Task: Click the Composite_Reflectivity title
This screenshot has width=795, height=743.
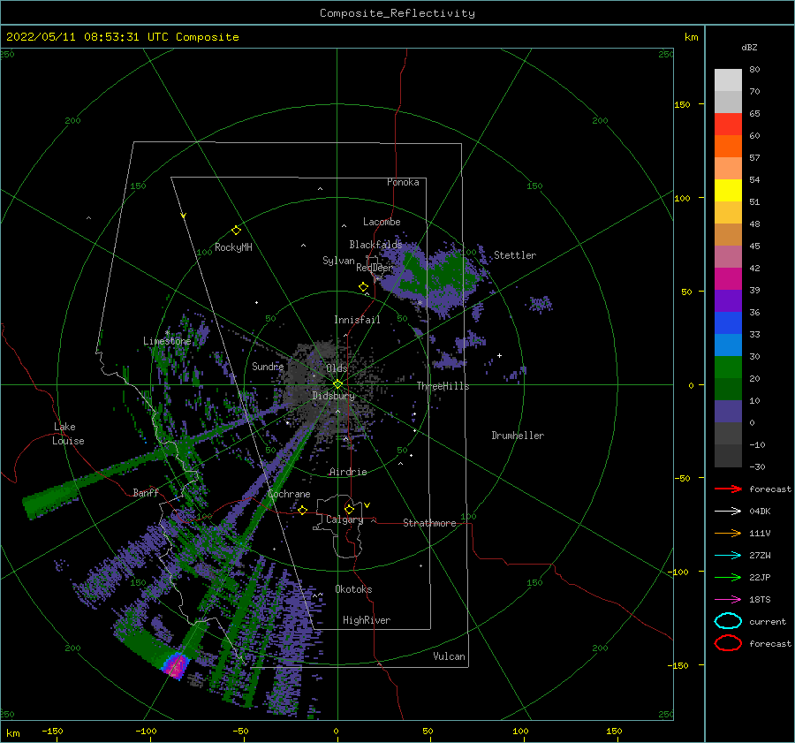Action: tap(397, 13)
